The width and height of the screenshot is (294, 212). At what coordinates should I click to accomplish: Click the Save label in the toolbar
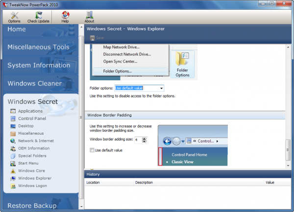coord(100,38)
